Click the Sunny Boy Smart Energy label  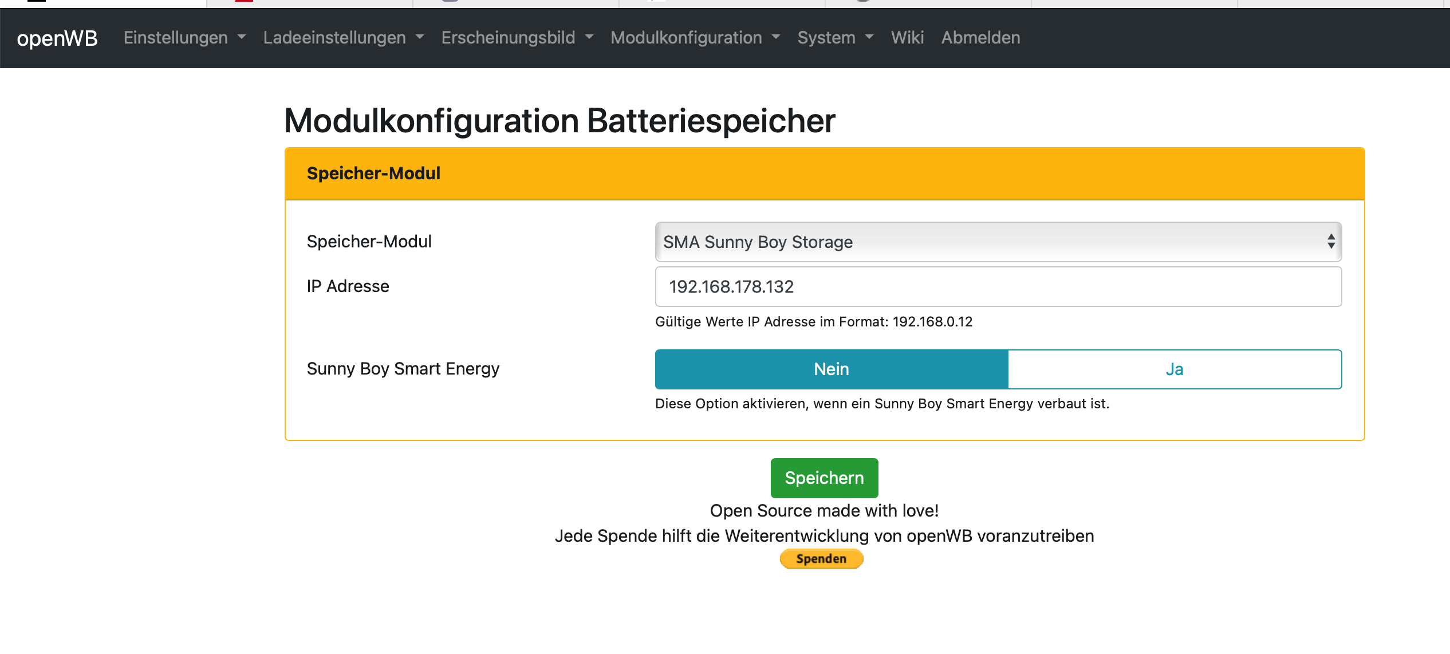[x=403, y=369]
